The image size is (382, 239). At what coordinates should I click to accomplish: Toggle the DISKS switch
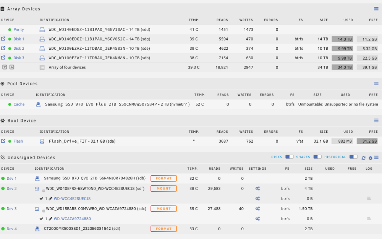pos(290,157)
